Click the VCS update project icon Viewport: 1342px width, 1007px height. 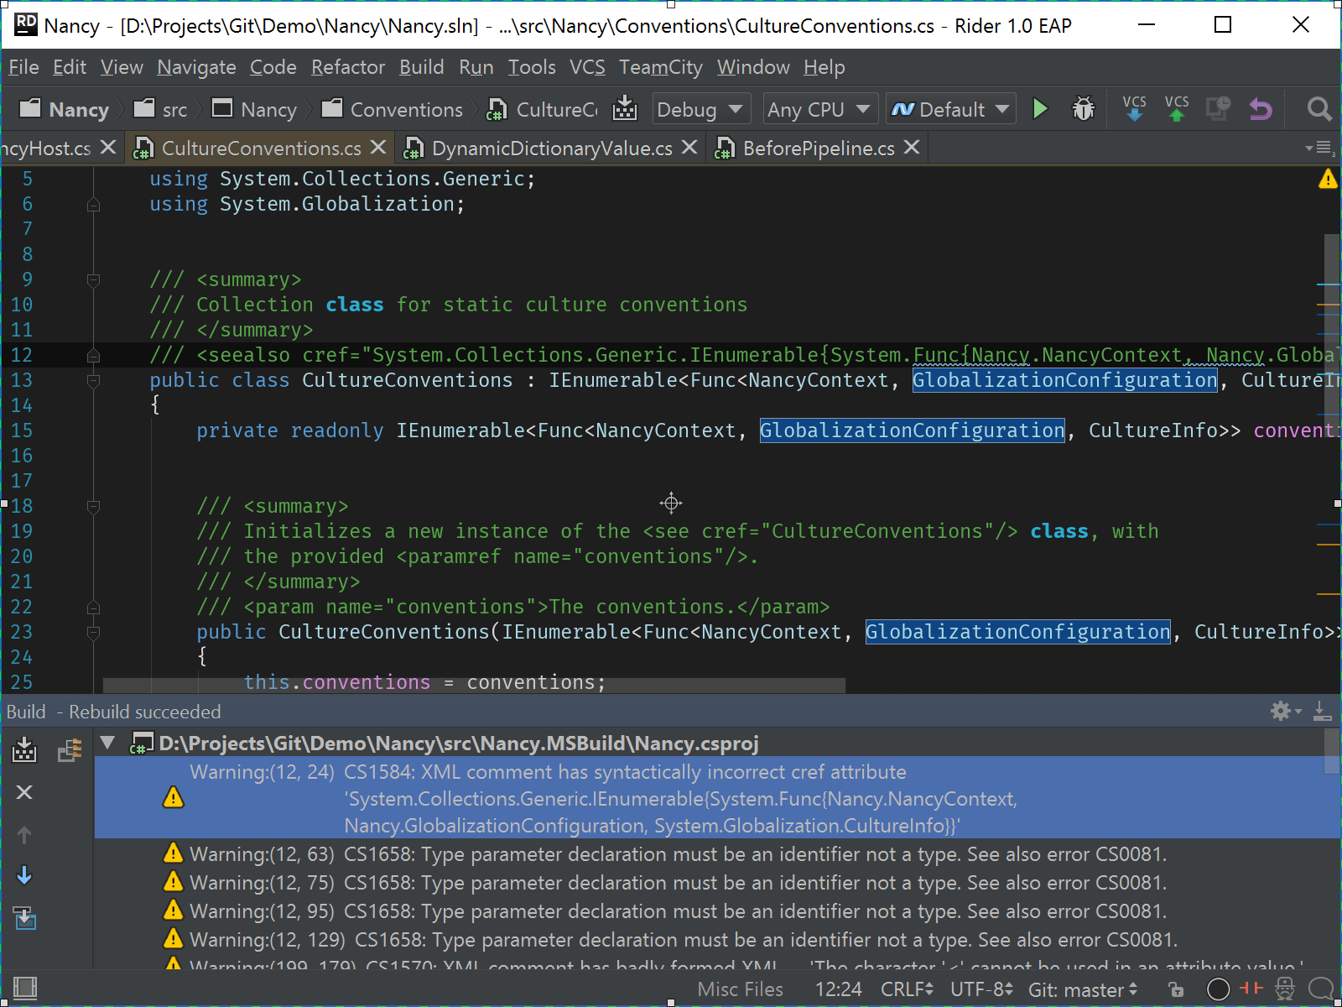click(1135, 109)
